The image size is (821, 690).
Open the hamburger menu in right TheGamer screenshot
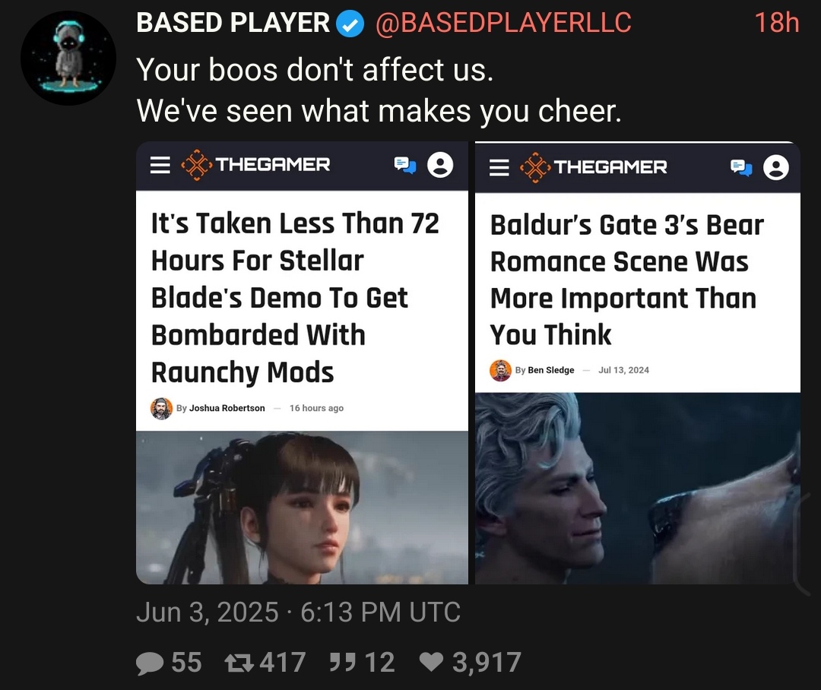499,167
